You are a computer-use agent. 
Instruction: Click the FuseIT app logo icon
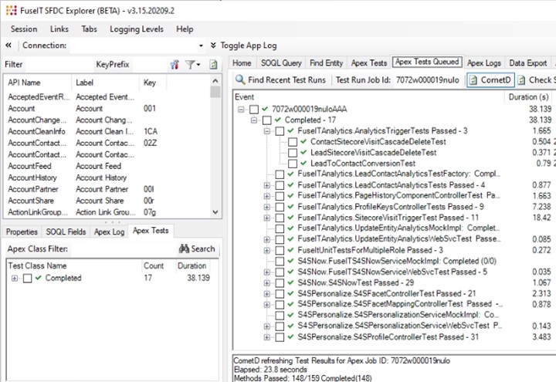(11, 11)
